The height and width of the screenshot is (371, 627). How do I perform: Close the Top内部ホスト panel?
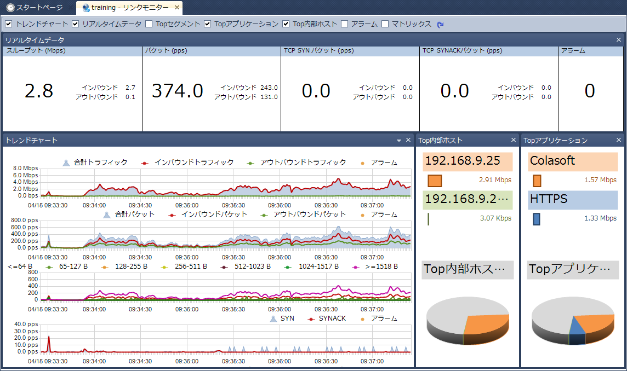click(514, 141)
